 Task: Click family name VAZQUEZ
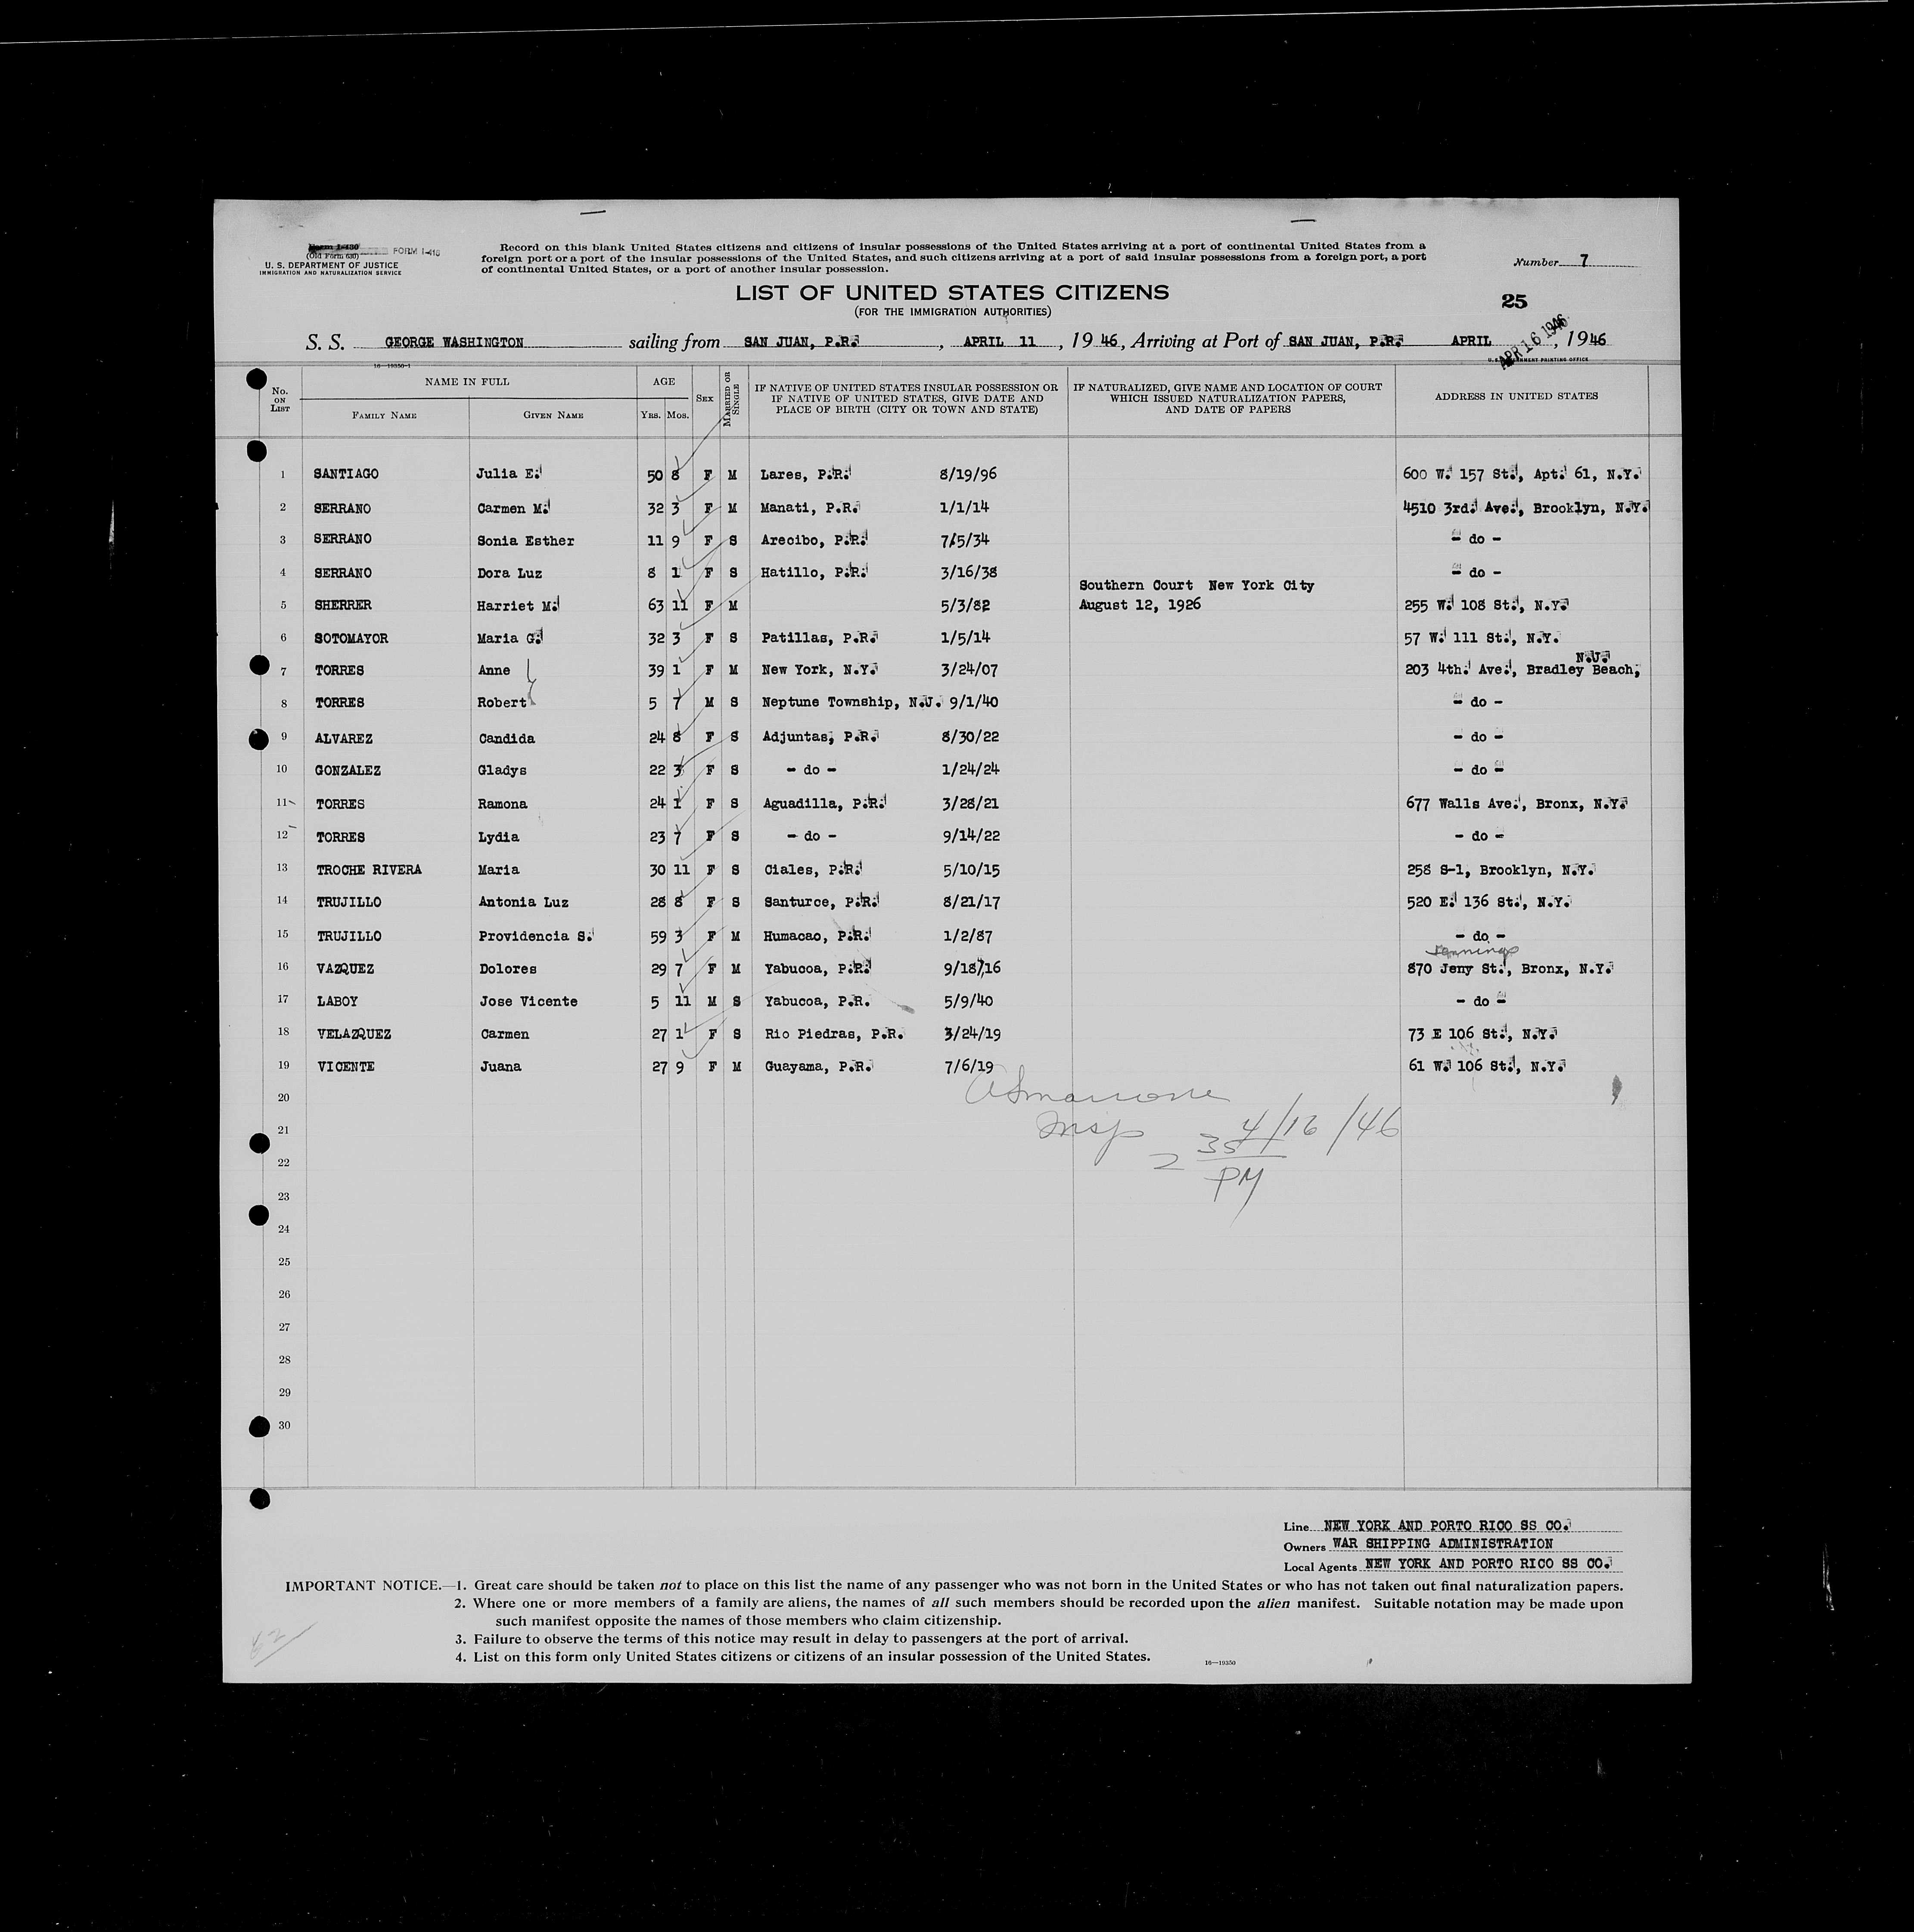[345, 969]
